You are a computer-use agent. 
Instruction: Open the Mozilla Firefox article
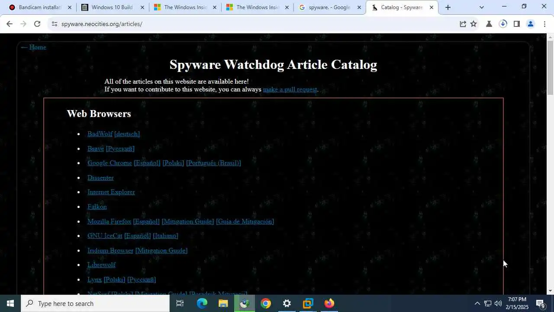click(x=109, y=221)
